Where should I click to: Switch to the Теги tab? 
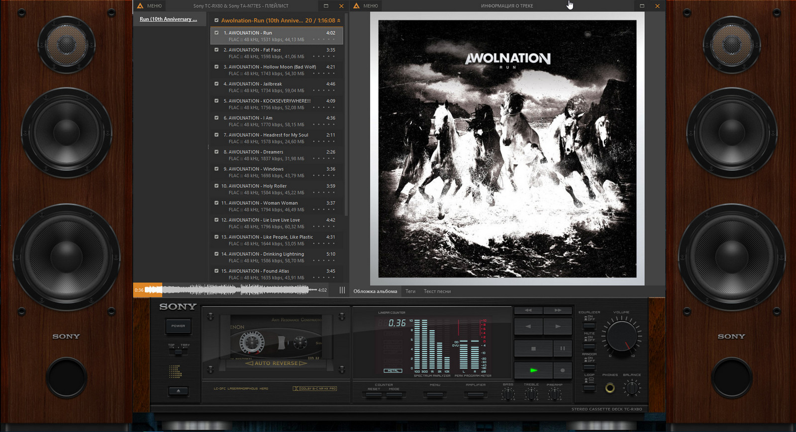click(x=410, y=291)
